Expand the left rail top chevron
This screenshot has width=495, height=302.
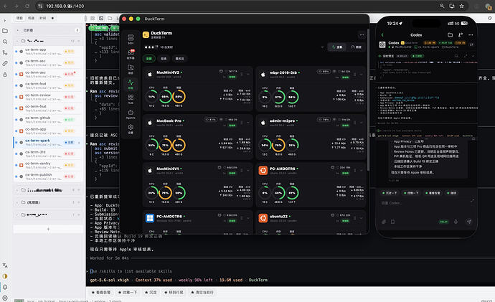pos(5,21)
